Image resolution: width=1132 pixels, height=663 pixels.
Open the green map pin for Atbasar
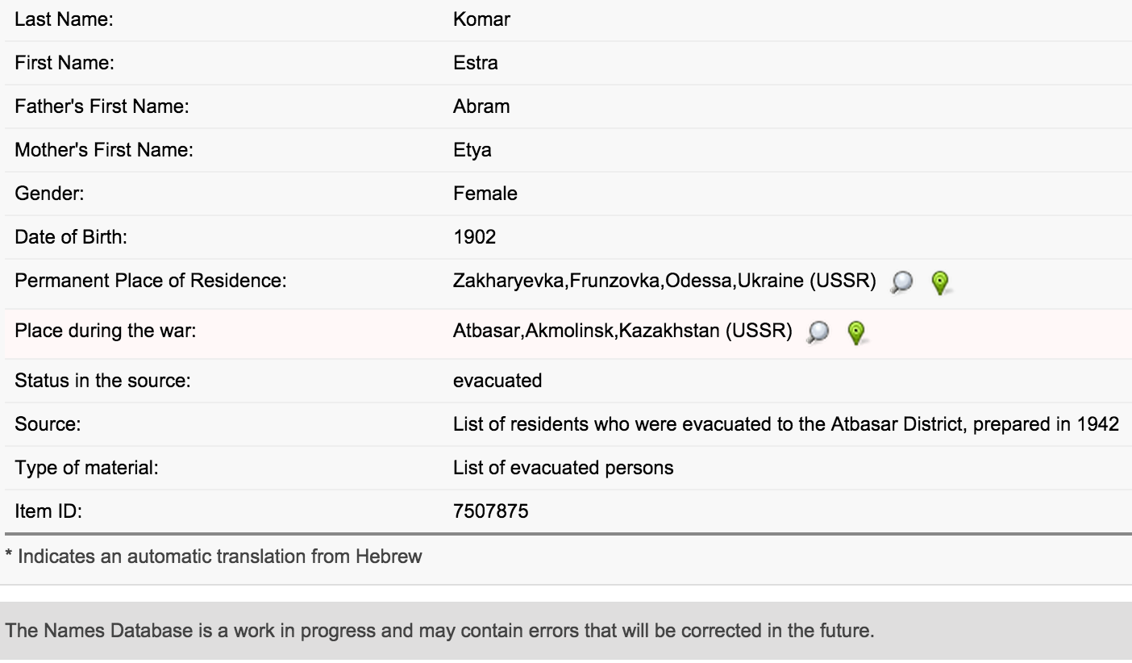coord(856,331)
